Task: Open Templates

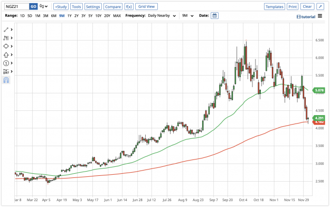Action: (x=275, y=6)
